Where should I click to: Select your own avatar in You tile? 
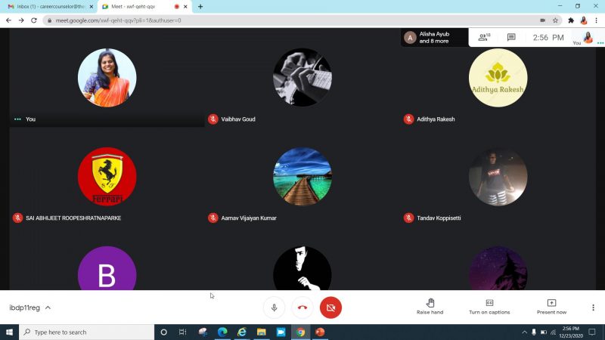[x=107, y=78]
